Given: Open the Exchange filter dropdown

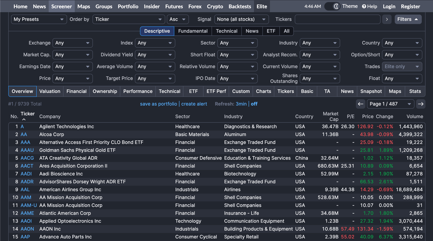Looking at the screenshot, I should tap(73, 43).
